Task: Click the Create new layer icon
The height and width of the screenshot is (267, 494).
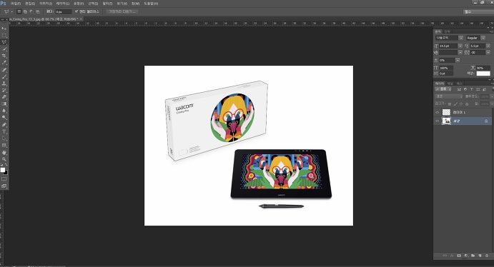Action: pos(480,256)
